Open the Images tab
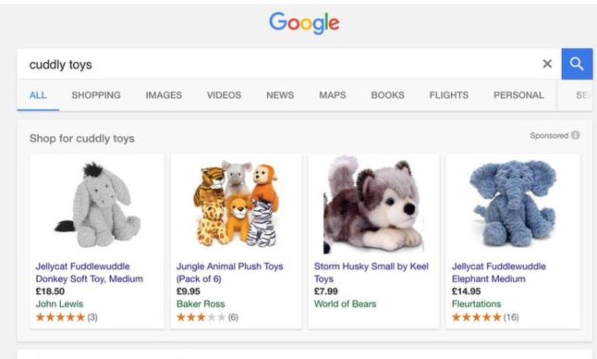This screenshot has height=359, width=597. pyautogui.click(x=164, y=95)
